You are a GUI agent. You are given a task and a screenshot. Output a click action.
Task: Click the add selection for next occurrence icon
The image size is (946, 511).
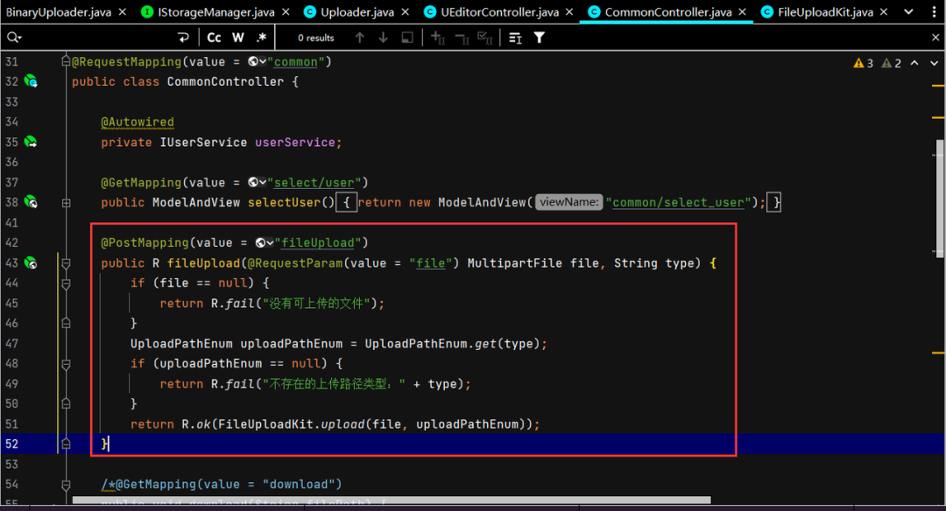[438, 38]
